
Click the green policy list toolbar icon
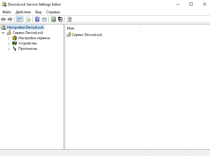[x=53, y=19]
